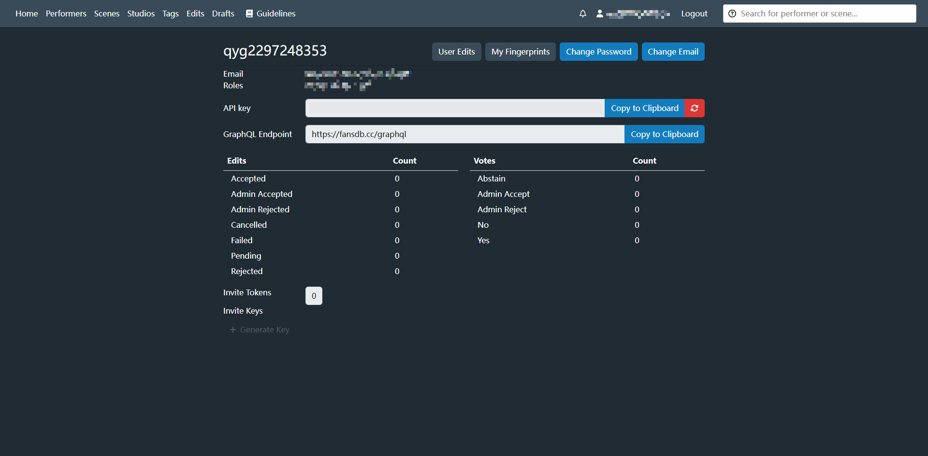Screen dimensions: 928x456
Task: Click the Change Email button
Action: [x=673, y=52]
